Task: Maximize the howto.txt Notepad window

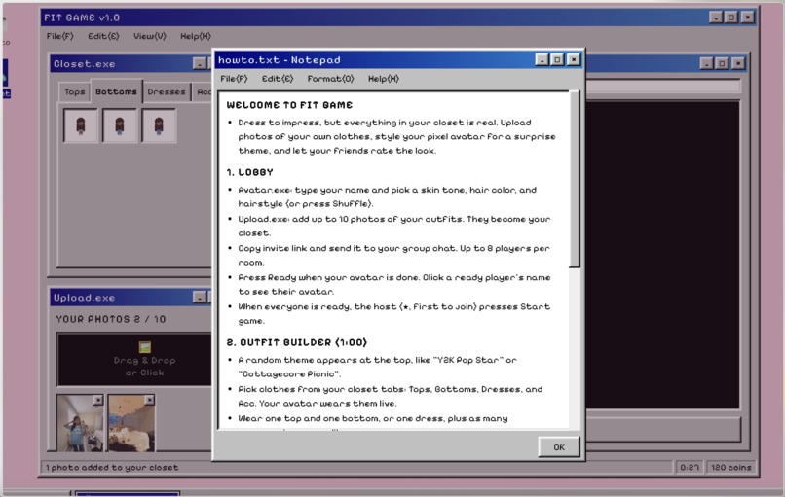Action: pyautogui.click(x=557, y=60)
